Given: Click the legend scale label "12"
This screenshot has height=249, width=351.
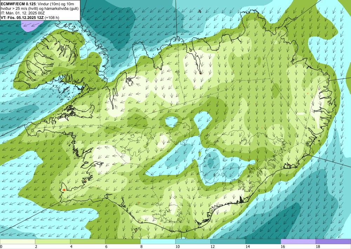Looking at the screenshot, I should coord(213,247).
